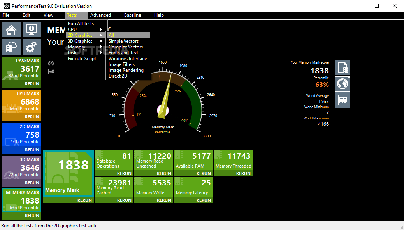
Task: Select the globe world comparison icon
Action: point(343,84)
